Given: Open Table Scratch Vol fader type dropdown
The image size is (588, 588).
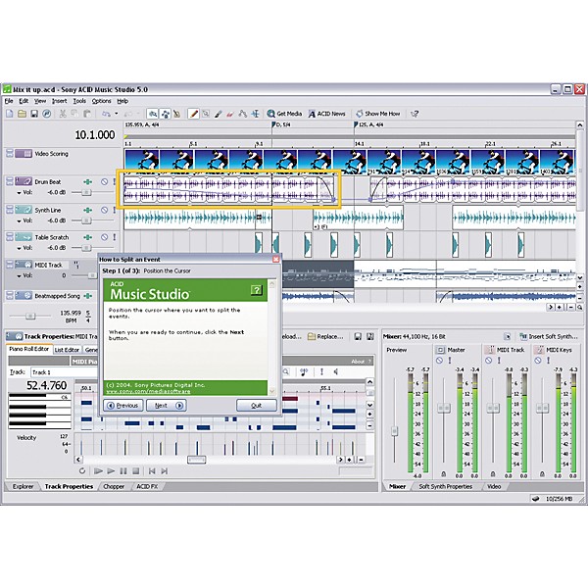Looking at the screenshot, I should pos(19,248).
